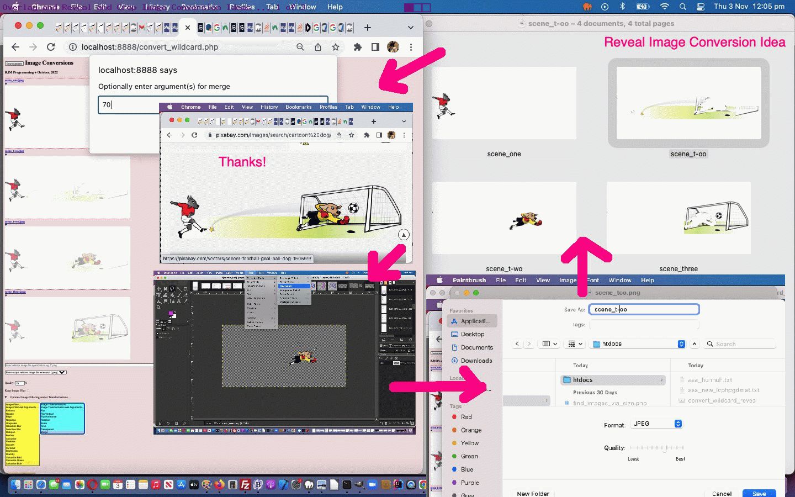The width and height of the screenshot is (795, 497).
Task: Collapse Optional Image Filtering disclosure triangle
Action: pyautogui.click(x=6, y=397)
